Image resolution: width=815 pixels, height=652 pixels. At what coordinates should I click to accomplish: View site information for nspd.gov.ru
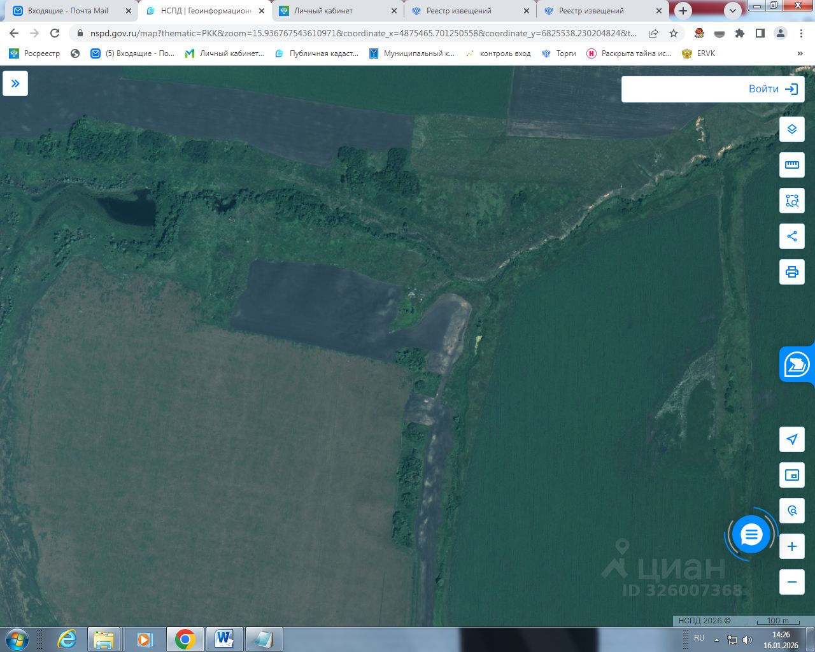pyautogui.click(x=80, y=33)
